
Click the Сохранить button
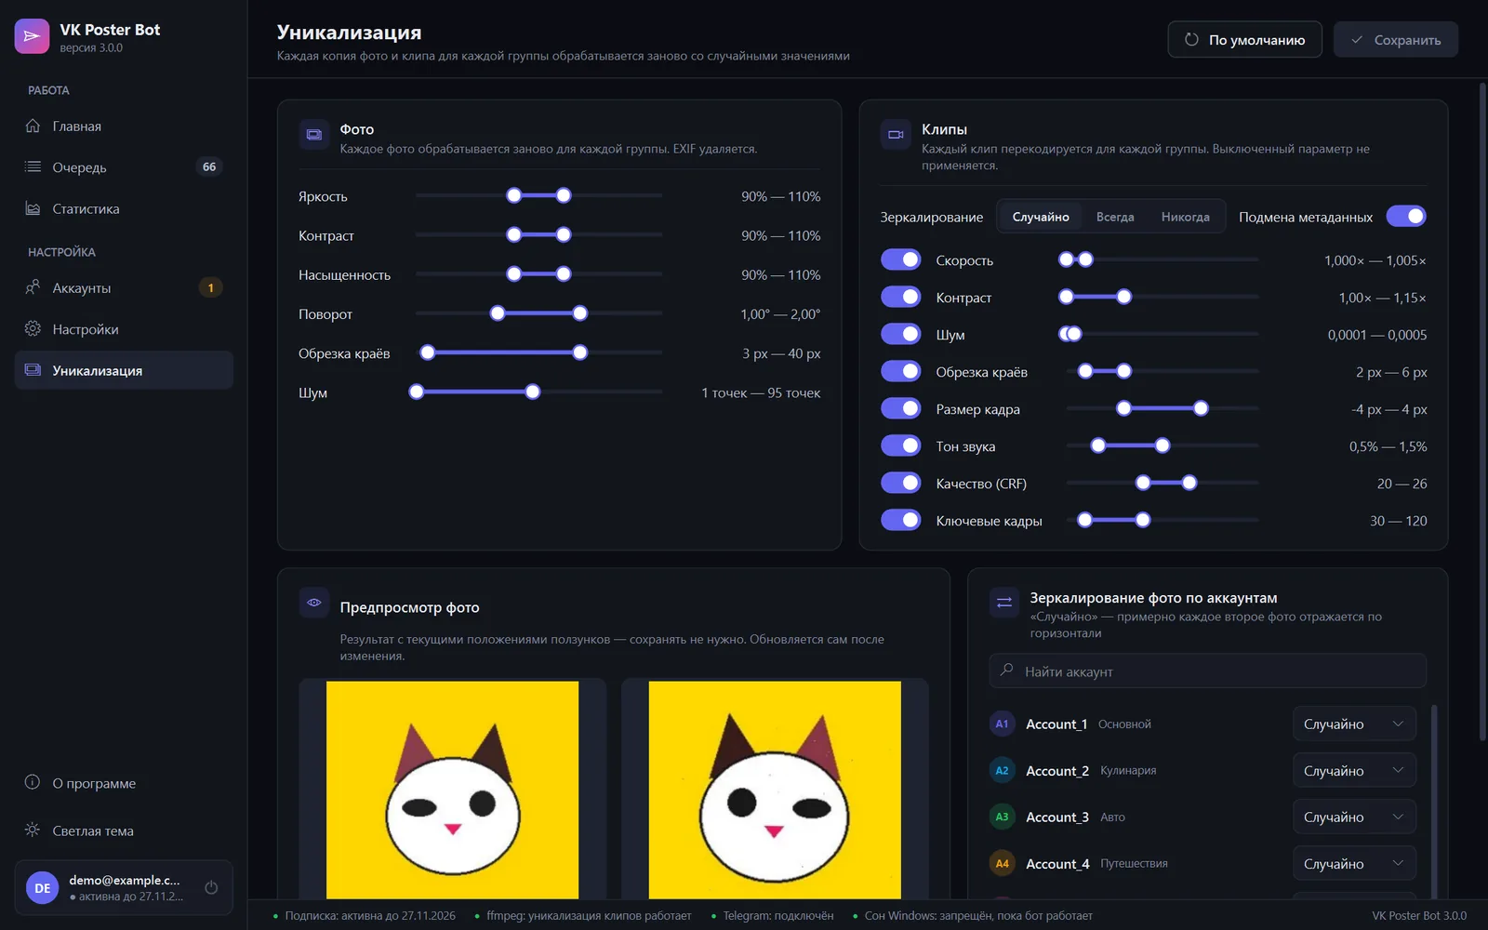pos(1396,39)
